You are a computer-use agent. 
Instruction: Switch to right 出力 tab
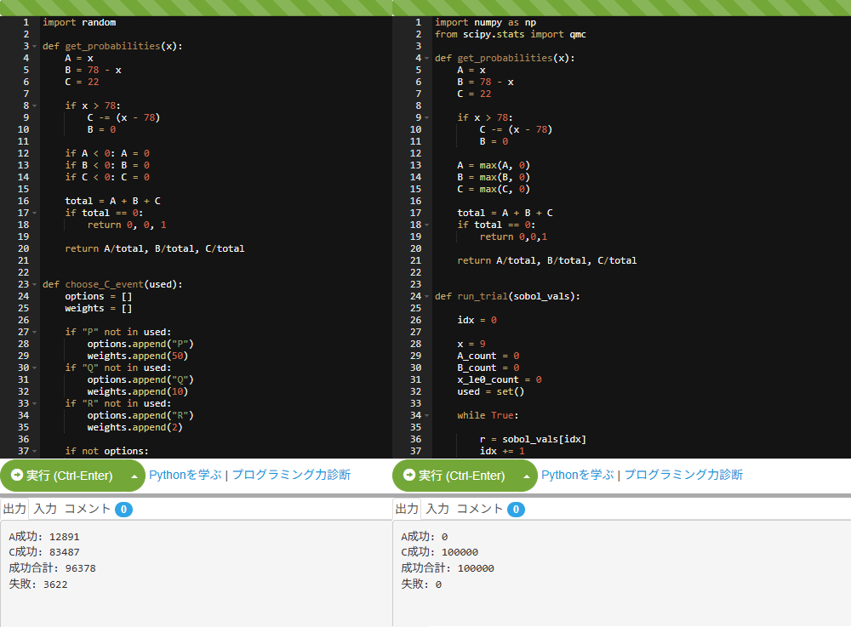point(407,509)
